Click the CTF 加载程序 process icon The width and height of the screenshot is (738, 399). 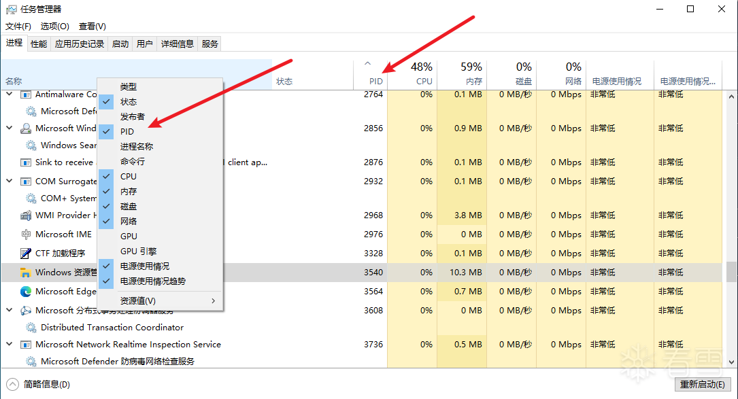26,254
